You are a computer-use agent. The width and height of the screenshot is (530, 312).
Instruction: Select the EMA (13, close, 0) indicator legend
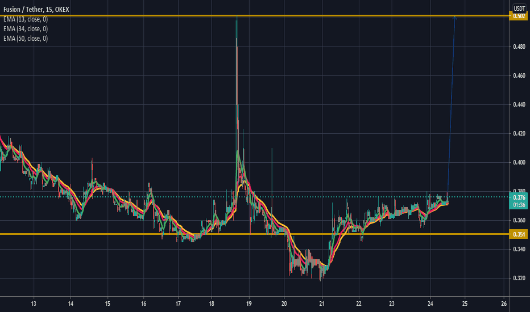click(x=26, y=19)
